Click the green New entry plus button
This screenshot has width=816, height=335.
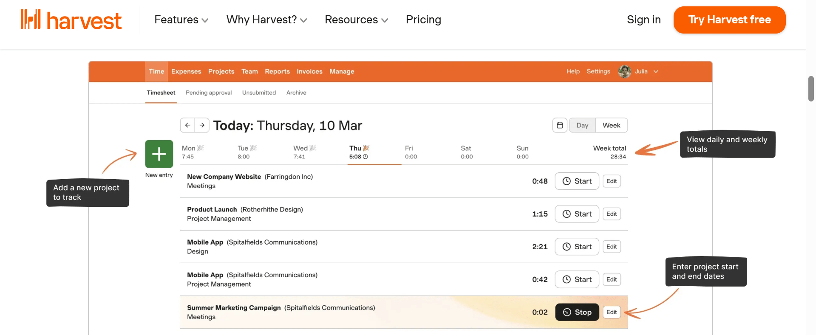coord(159,154)
